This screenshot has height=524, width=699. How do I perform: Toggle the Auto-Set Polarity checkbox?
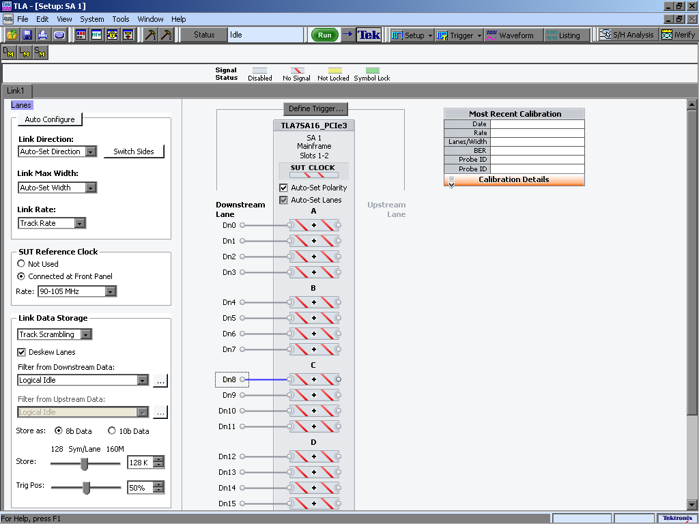[x=283, y=188]
